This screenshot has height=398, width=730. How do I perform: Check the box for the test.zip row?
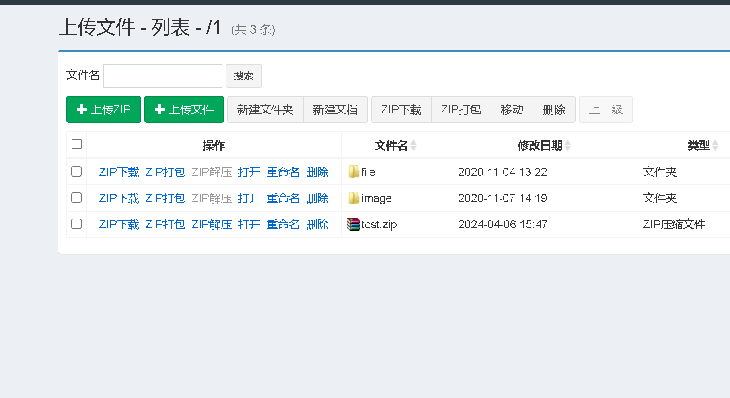coord(76,224)
